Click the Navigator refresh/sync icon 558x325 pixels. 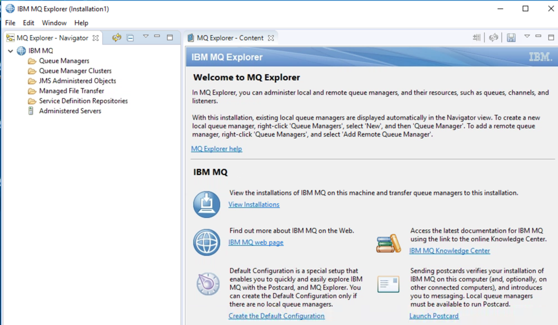click(x=116, y=37)
